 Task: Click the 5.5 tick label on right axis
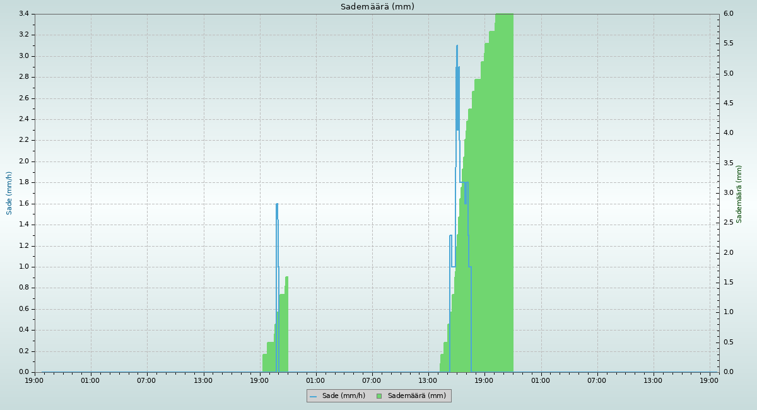[x=728, y=44]
